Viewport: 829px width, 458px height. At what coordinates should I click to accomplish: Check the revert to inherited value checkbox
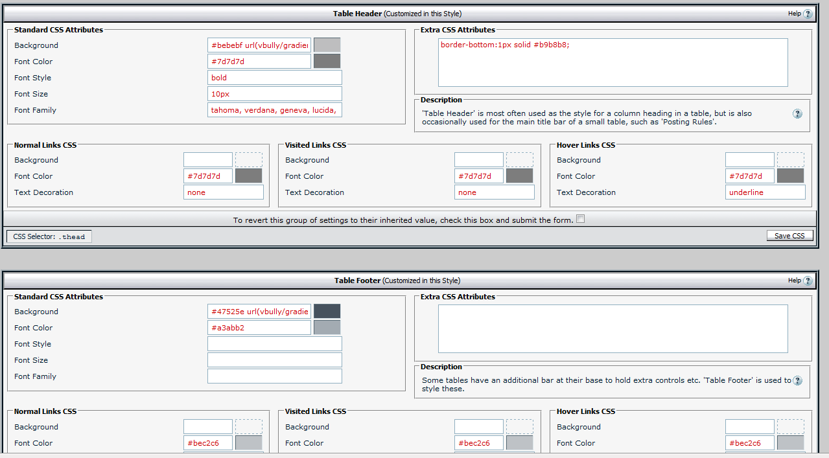580,219
